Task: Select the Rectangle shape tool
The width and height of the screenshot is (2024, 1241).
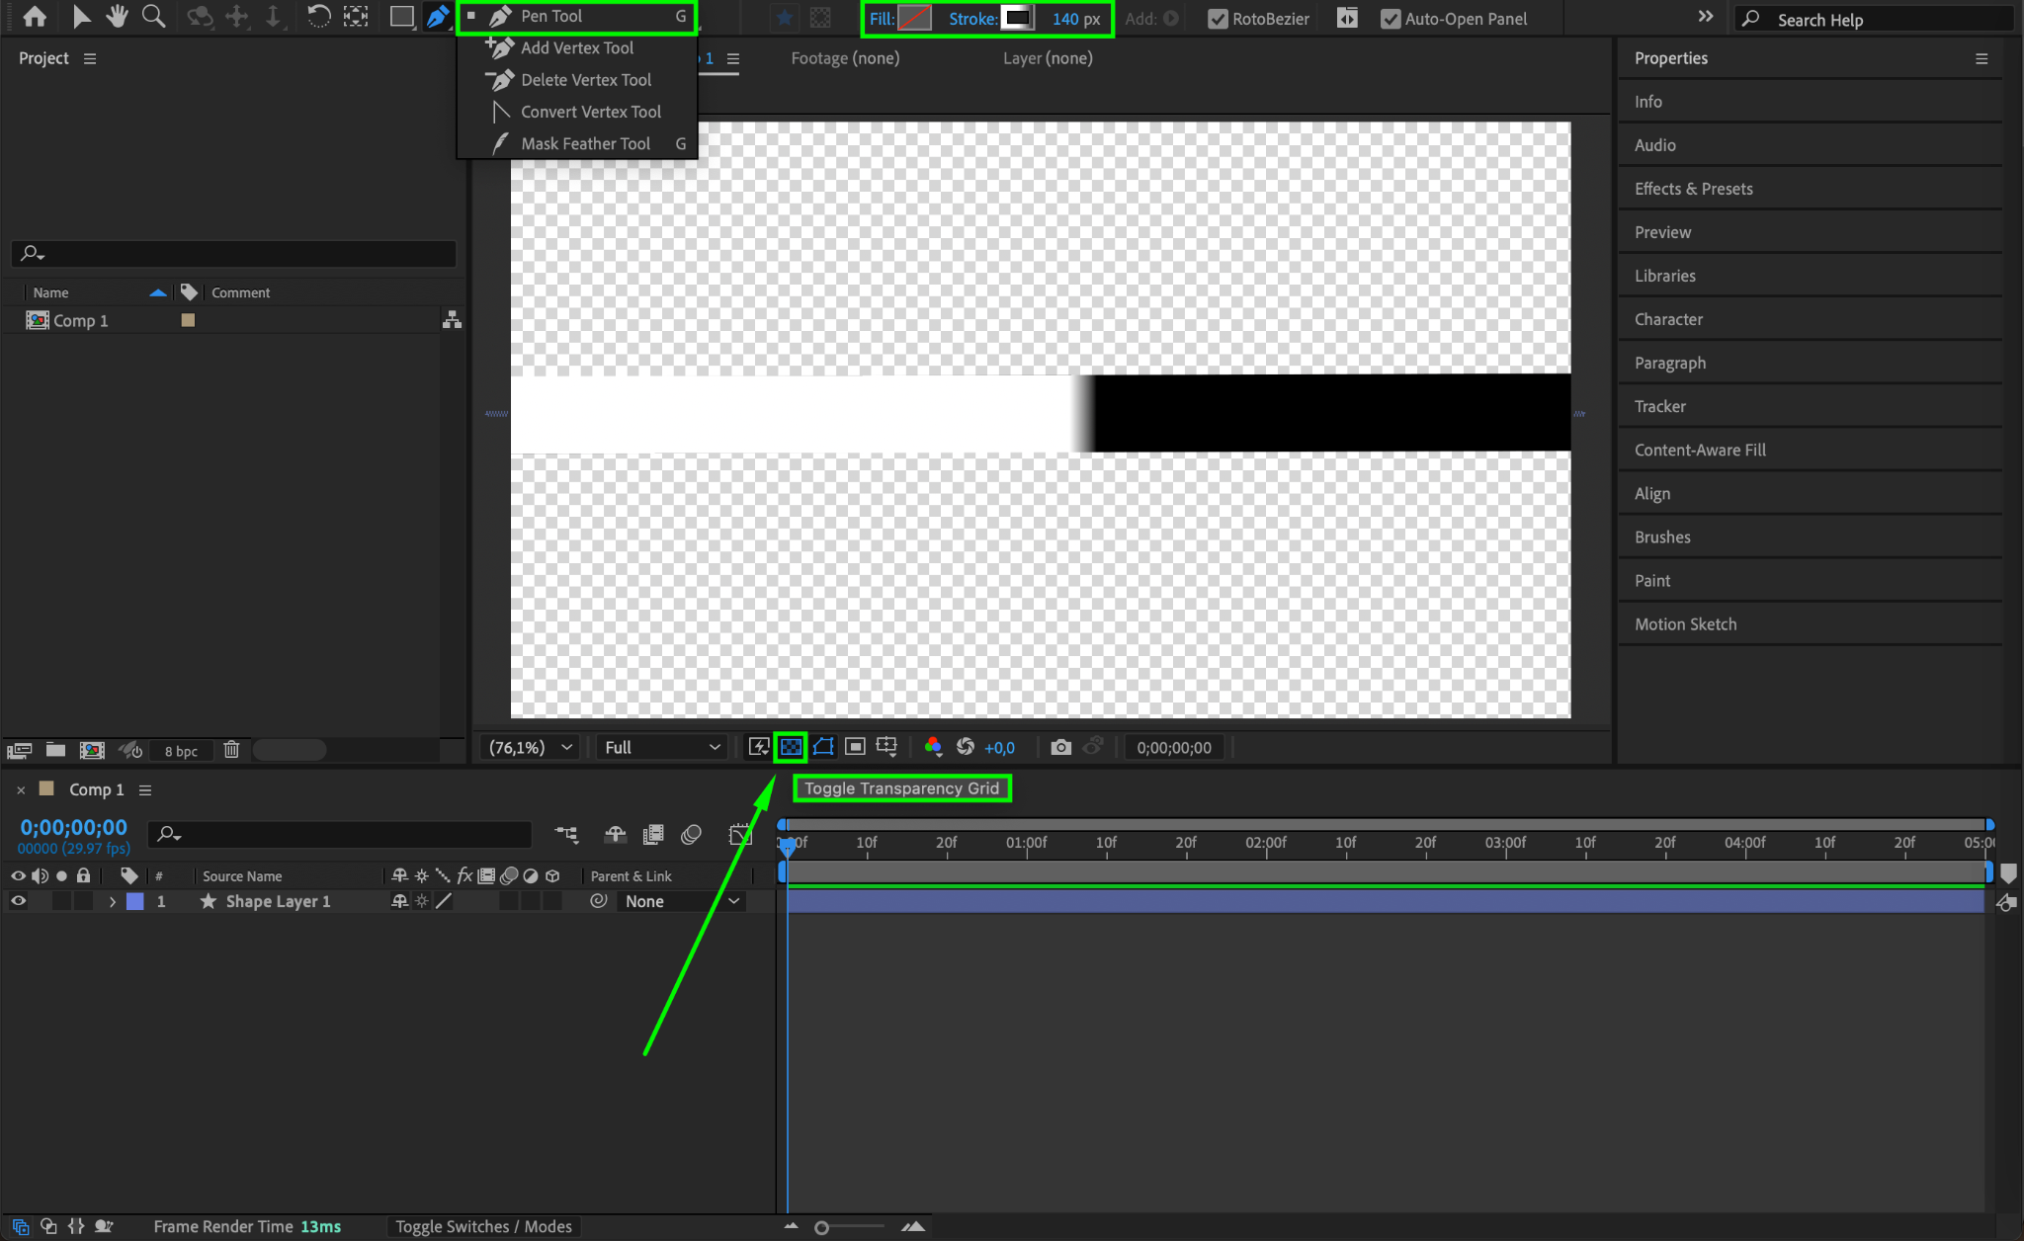Action: coord(400,17)
